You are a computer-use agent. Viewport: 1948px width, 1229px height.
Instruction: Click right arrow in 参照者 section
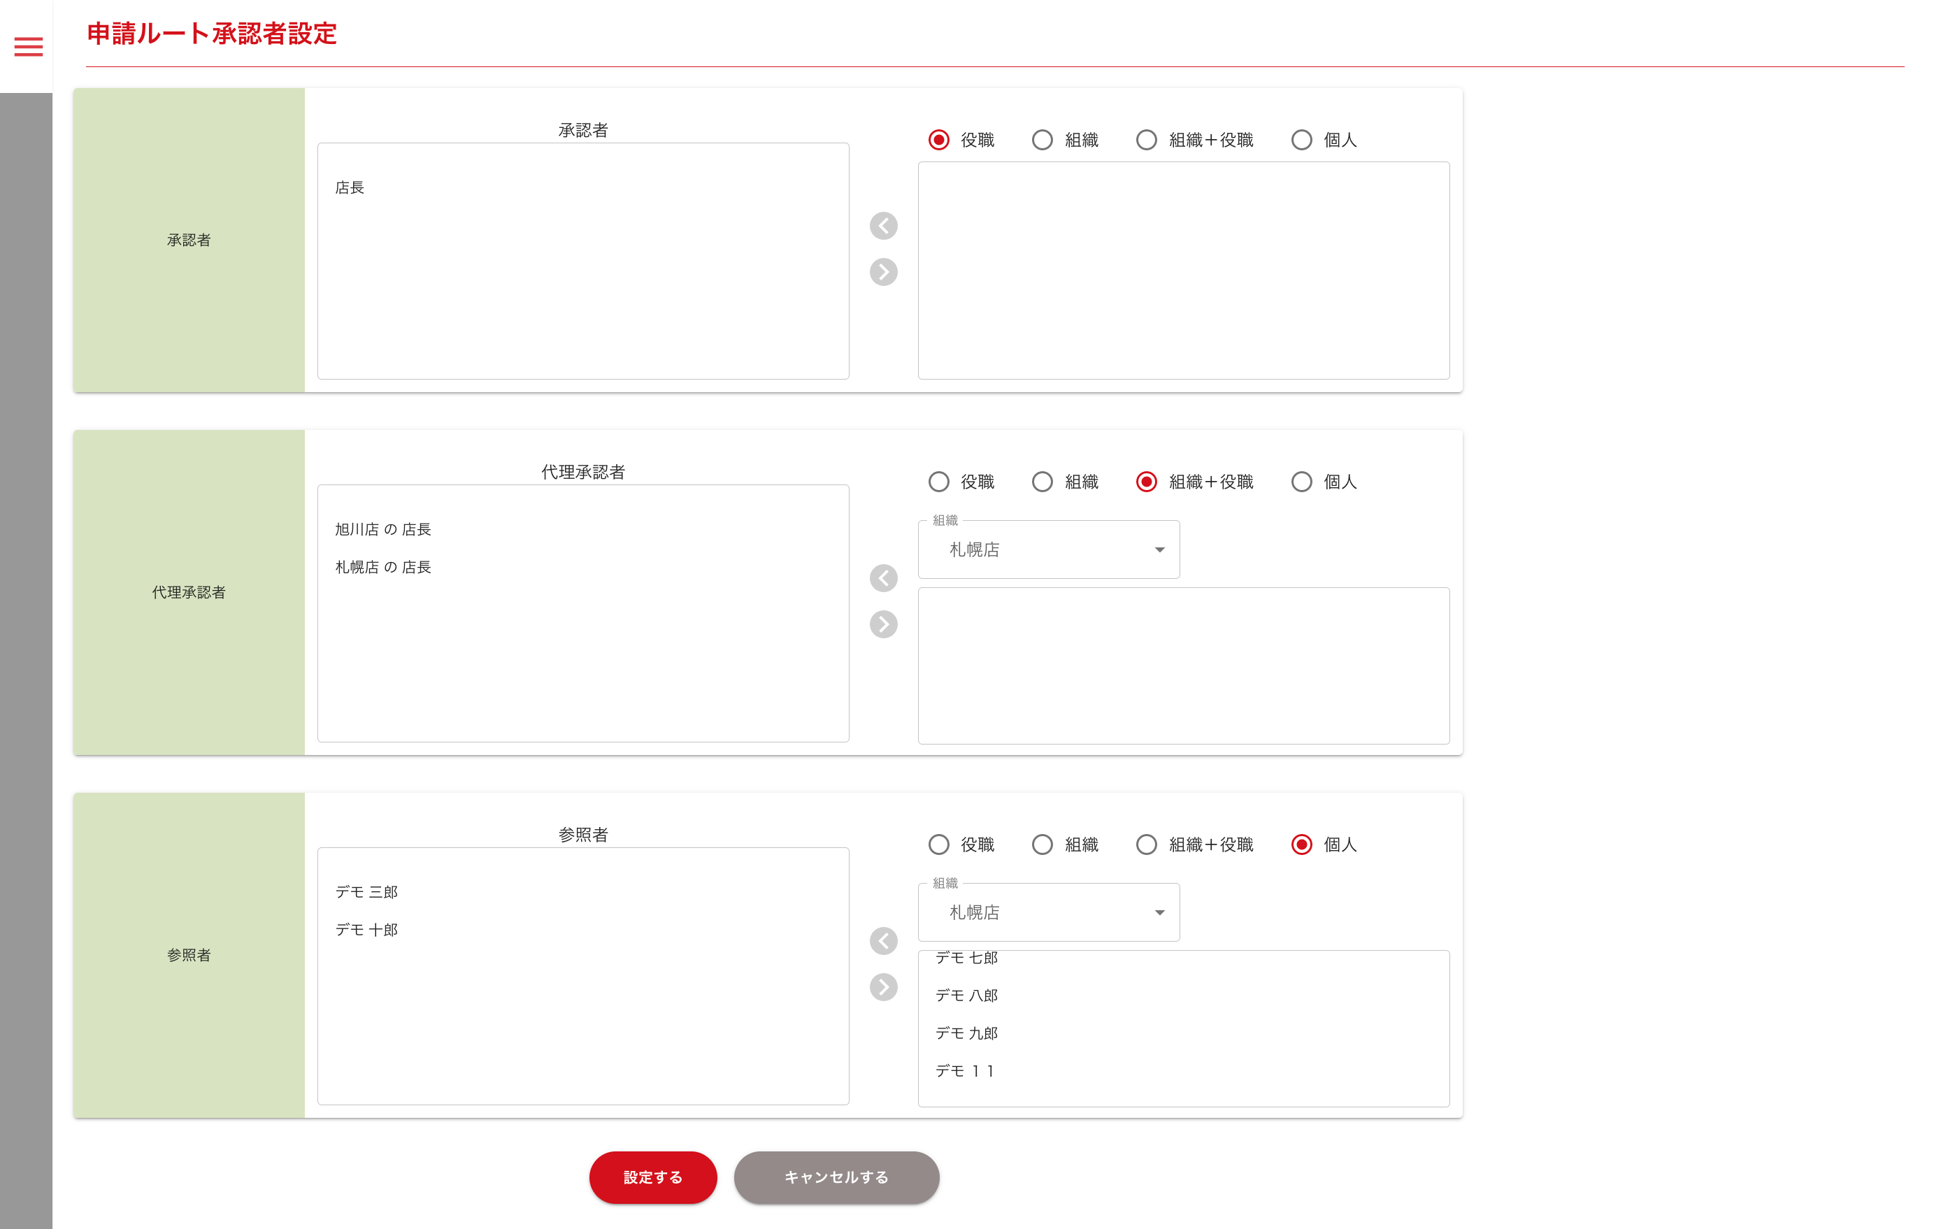[883, 987]
